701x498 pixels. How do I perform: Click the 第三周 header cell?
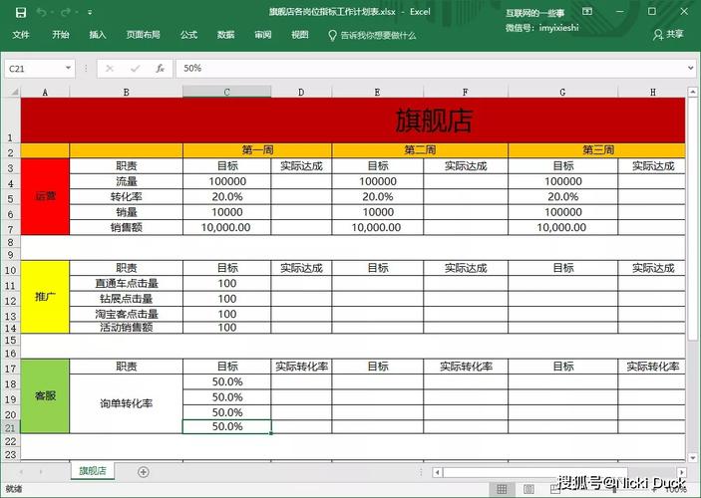point(597,150)
